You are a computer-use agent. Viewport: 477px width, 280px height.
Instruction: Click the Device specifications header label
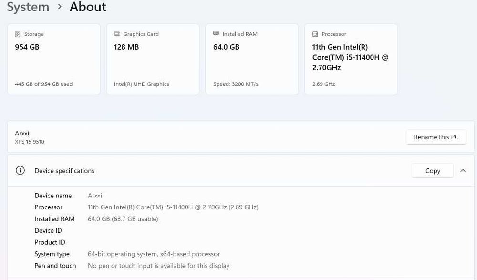pos(64,171)
